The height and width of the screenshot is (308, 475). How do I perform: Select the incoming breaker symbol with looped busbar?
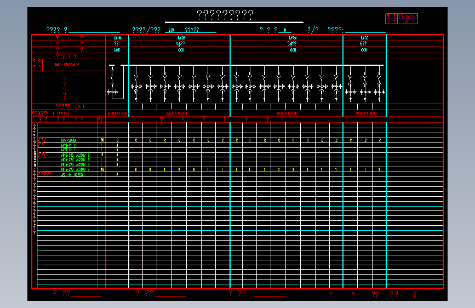click(116, 82)
